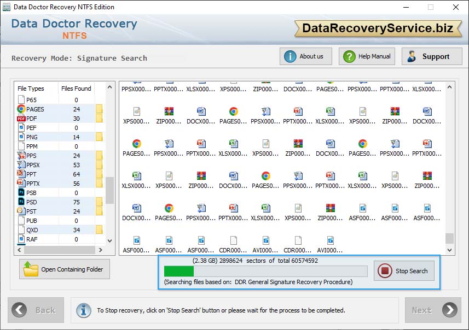Go to the previous step with Back
Screen dimensions: 469x330
pyautogui.click(x=36, y=310)
